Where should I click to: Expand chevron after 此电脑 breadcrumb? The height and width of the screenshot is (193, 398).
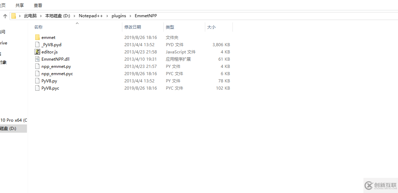41,16
